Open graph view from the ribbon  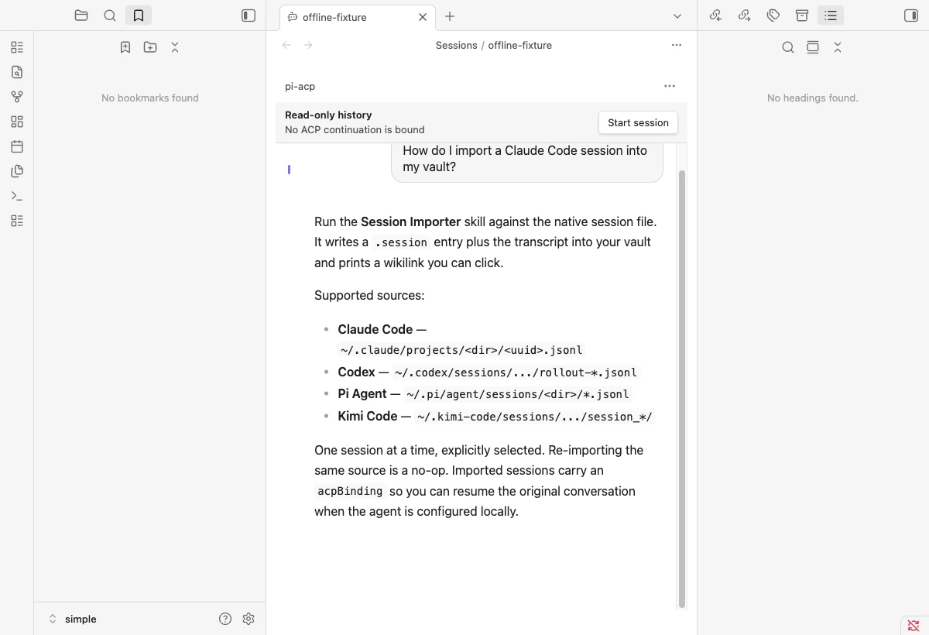(x=17, y=97)
